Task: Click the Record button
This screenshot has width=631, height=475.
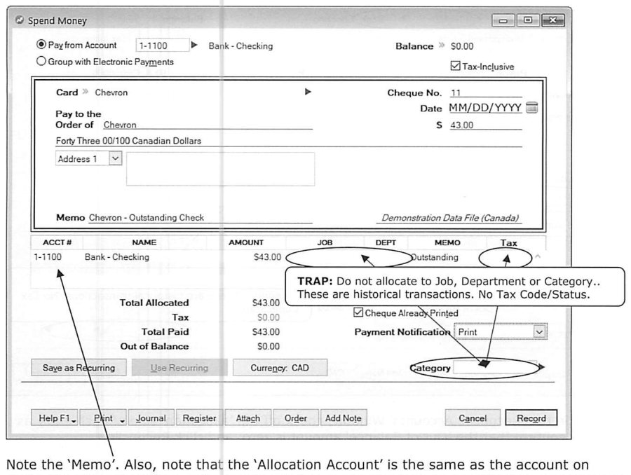Action: point(531,418)
